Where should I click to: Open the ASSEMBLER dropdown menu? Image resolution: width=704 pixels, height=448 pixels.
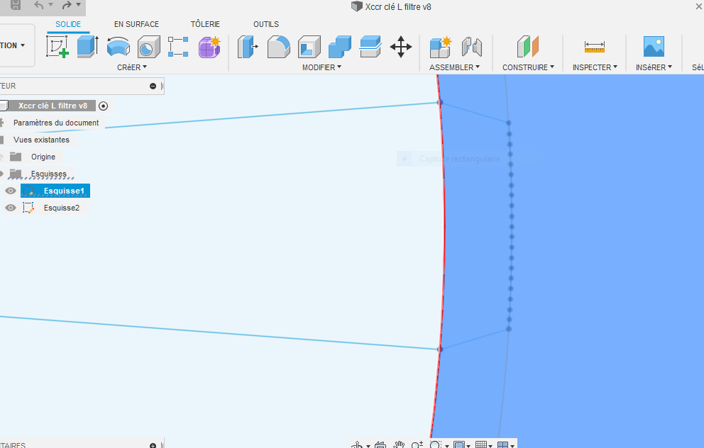click(454, 67)
